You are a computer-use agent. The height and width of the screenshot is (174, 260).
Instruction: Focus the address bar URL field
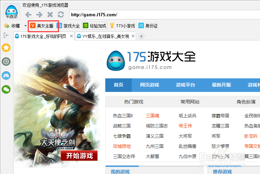pyautogui.click(x=165, y=15)
